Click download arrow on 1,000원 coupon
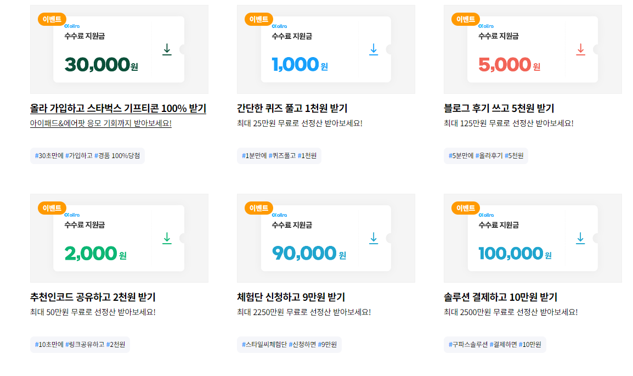The image size is (633, 376). coord(374,49)
